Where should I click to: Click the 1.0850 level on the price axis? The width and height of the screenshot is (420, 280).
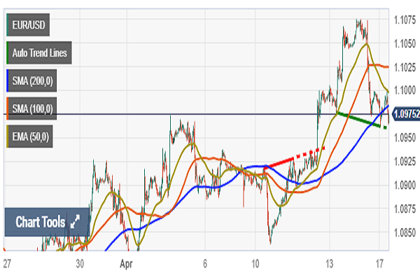(403, 232)
